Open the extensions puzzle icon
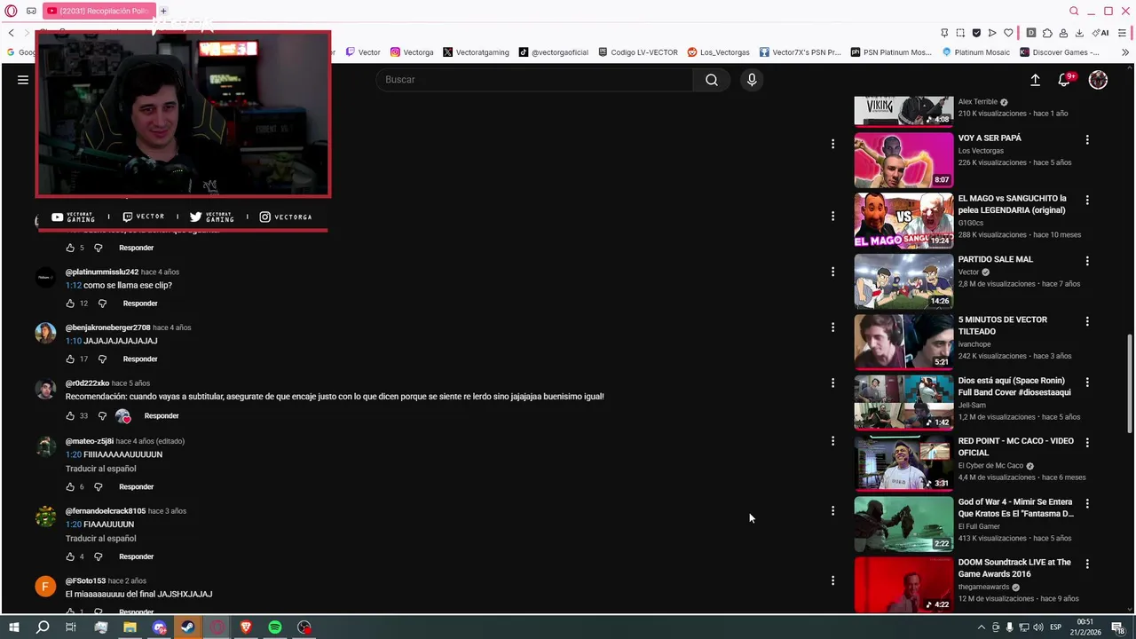Viewport: 1136px width, 639px height. [x=1047, y=33]
